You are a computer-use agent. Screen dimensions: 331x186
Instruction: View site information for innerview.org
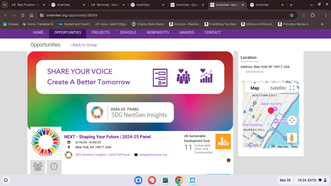tap(42, 15)
